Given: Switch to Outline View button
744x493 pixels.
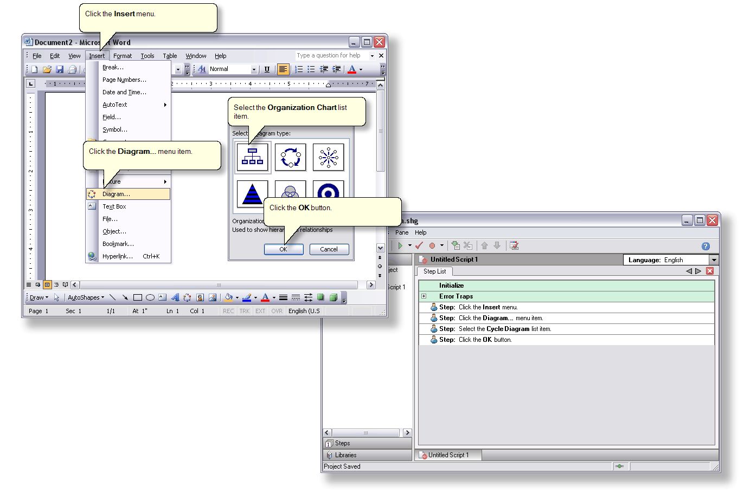Looking at the screenshot, I should pos(56,284).
